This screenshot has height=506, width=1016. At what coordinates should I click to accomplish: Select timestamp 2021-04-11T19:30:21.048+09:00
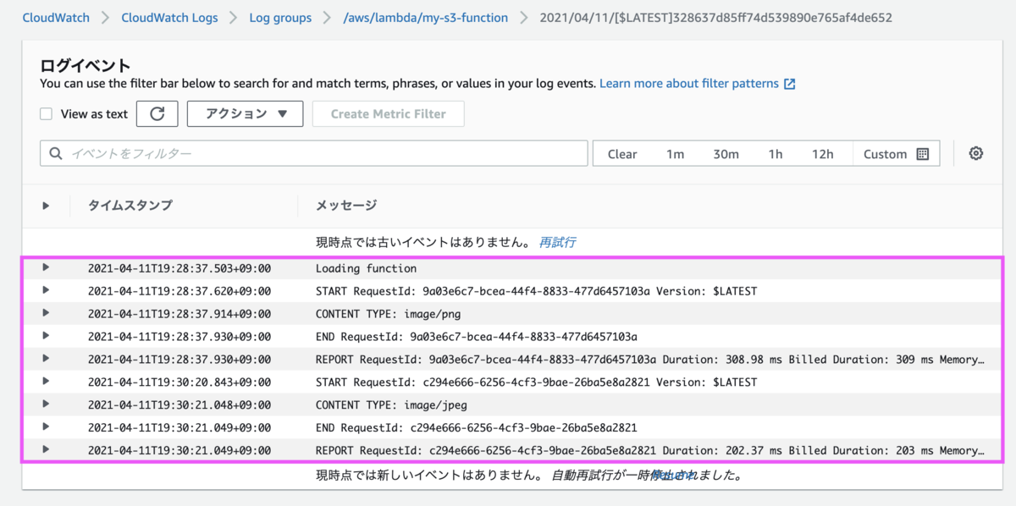[179, 404]
